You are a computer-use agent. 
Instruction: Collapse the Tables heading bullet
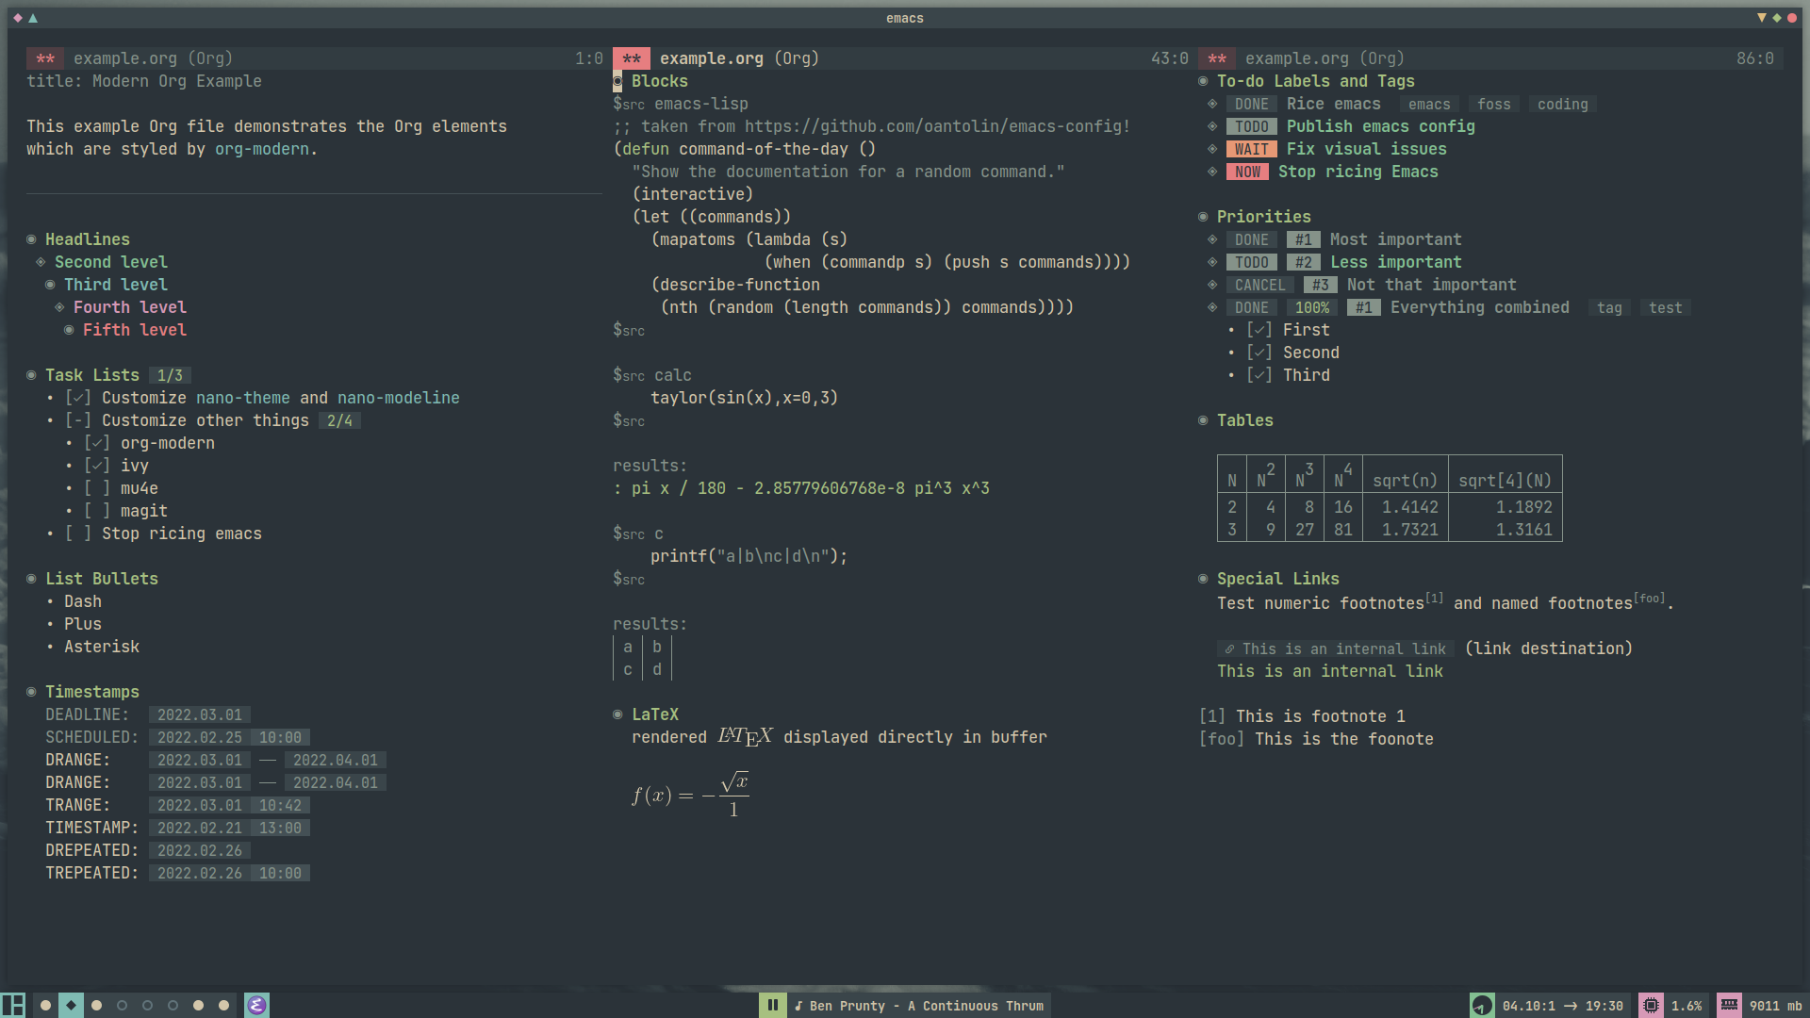click(x=1203, y=420)
